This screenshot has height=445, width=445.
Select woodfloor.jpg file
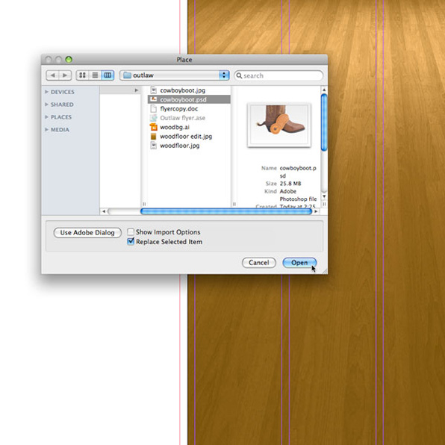click(189, 146)
